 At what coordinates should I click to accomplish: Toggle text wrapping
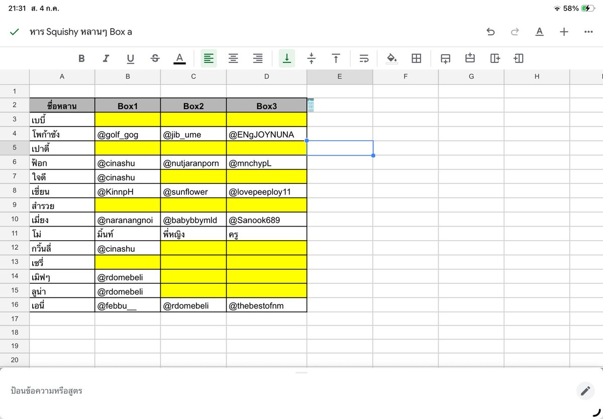(364, 59)
